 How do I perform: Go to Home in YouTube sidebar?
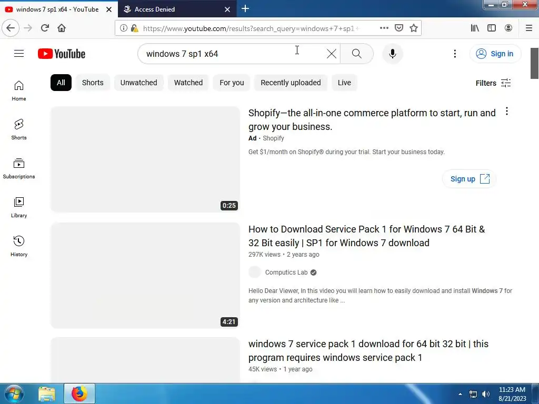coord(19,90)
